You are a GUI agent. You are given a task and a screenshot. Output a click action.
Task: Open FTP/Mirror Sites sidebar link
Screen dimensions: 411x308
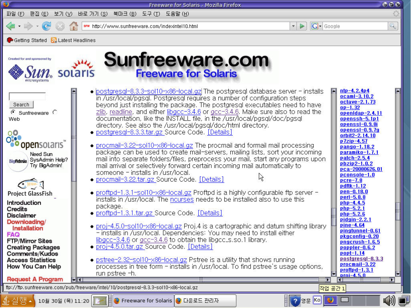click(x=29, y=241)
